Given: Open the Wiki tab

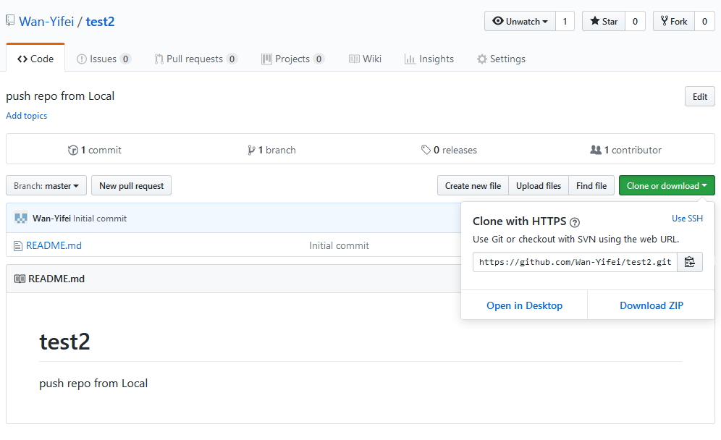Looking at the screenshot, I should click(365, 59).
